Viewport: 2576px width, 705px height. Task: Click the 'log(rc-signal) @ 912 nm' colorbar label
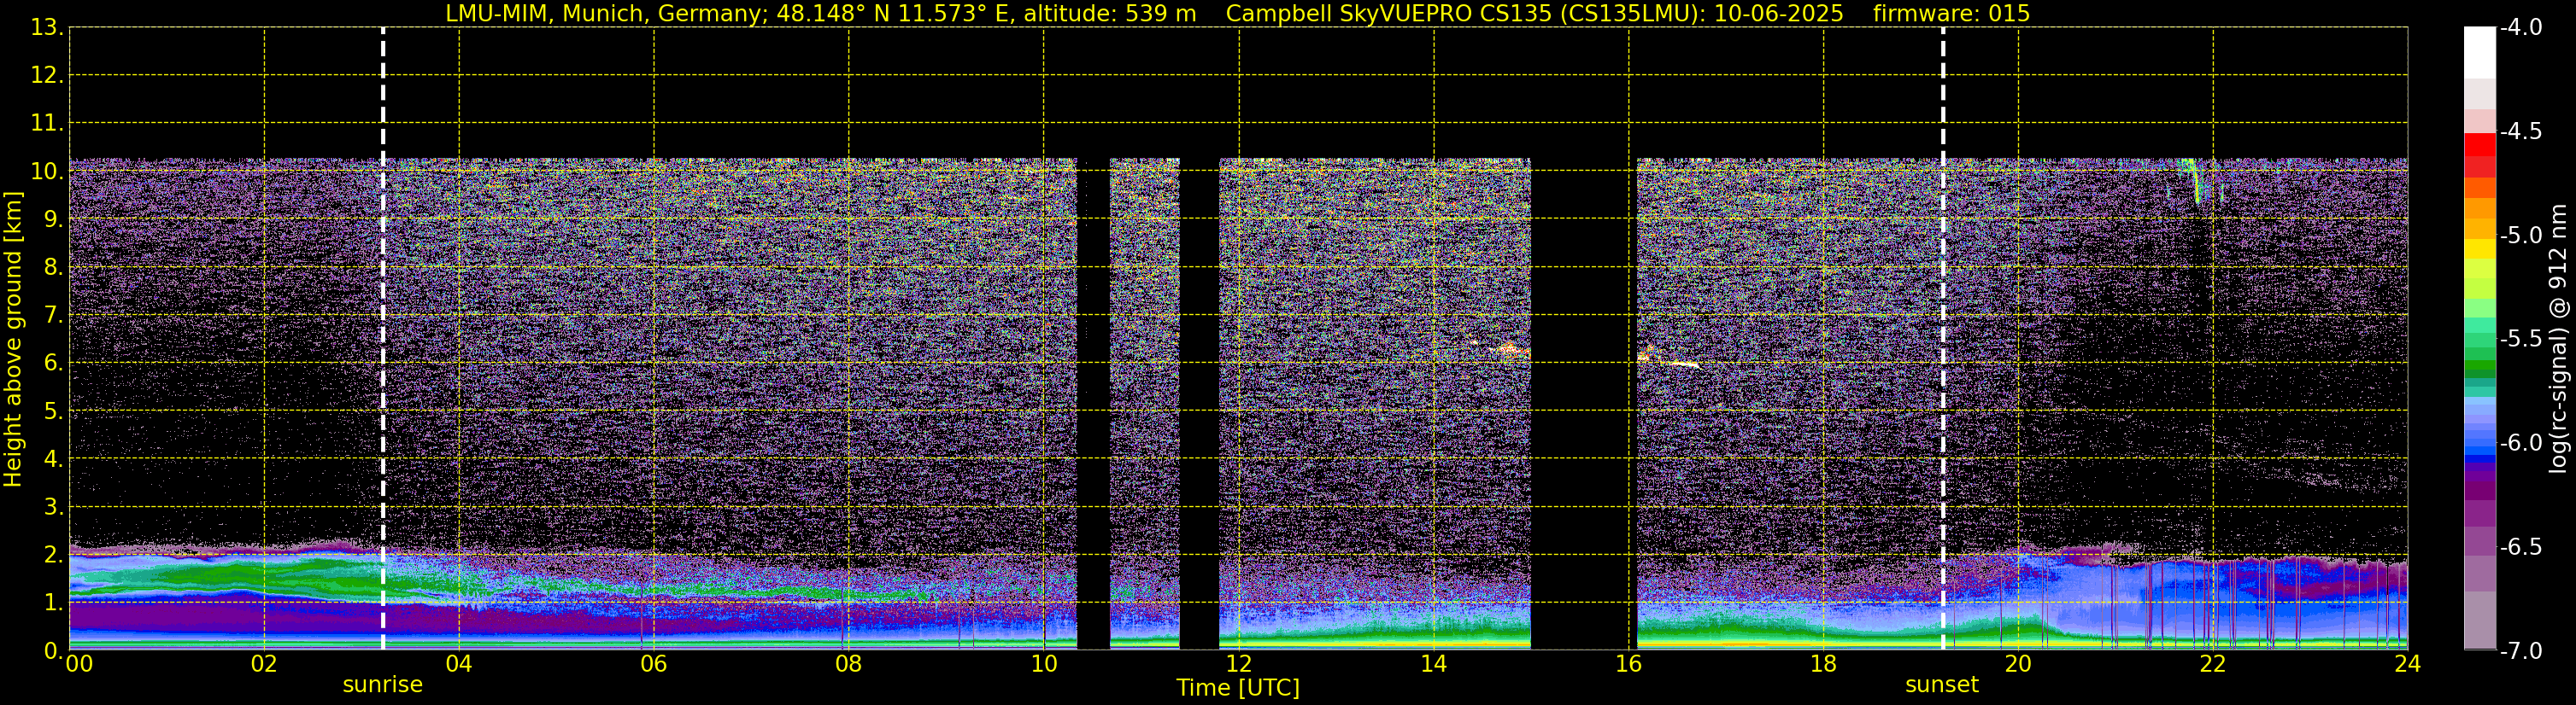tap(2558, 339)
